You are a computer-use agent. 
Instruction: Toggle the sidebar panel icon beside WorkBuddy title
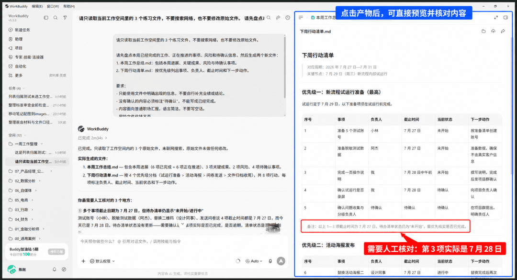coord(46,18)
